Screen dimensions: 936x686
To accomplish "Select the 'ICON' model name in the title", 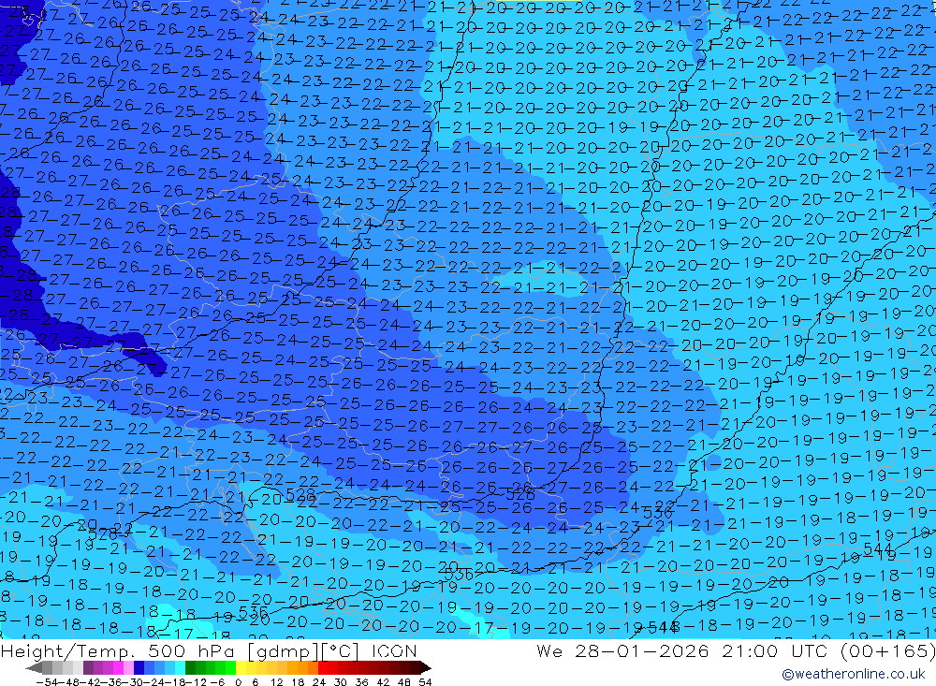I will (x=394, y=650).
